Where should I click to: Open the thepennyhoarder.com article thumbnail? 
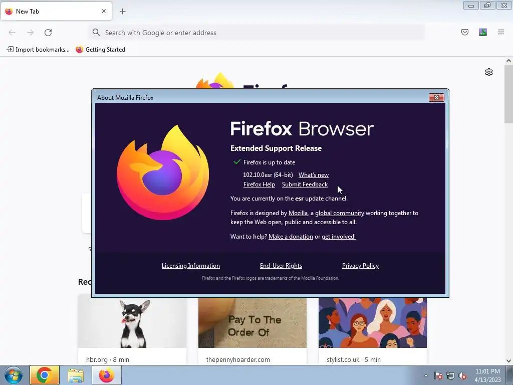tap(252, 322)
